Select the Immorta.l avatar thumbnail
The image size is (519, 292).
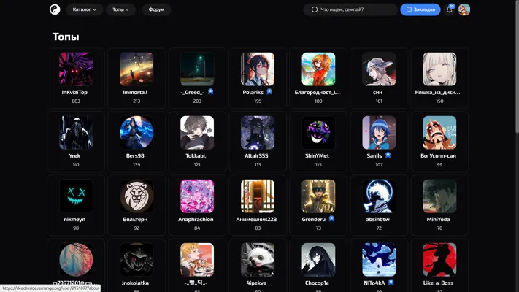pyautogui.click(x=137, y=69)
